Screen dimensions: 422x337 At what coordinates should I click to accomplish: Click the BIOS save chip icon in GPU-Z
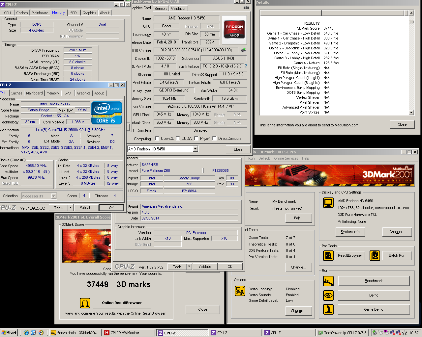(243, 50)
